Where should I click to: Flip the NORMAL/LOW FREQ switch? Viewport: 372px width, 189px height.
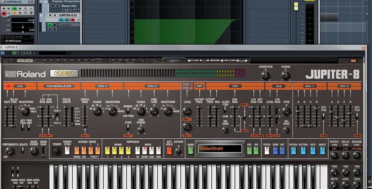[x=128, y=110]
